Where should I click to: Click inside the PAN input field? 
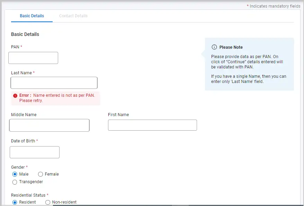pos(33,58)
